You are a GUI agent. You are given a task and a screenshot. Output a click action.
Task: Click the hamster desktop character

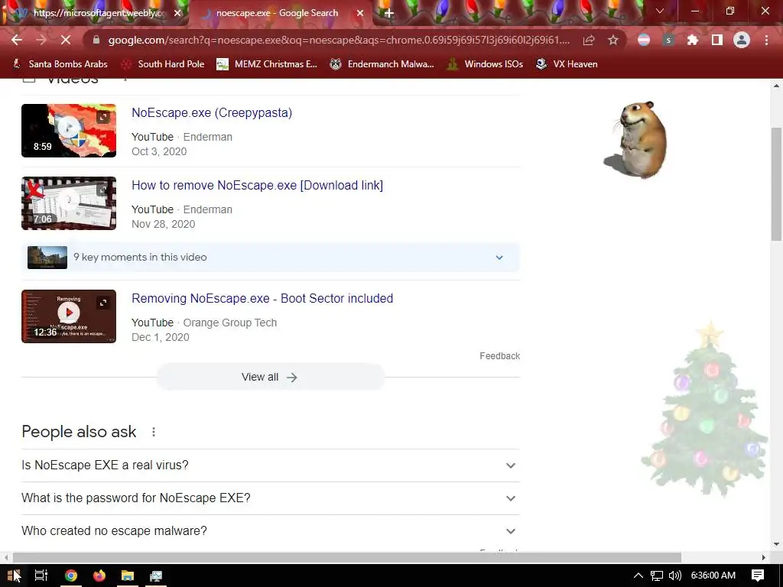637,140
